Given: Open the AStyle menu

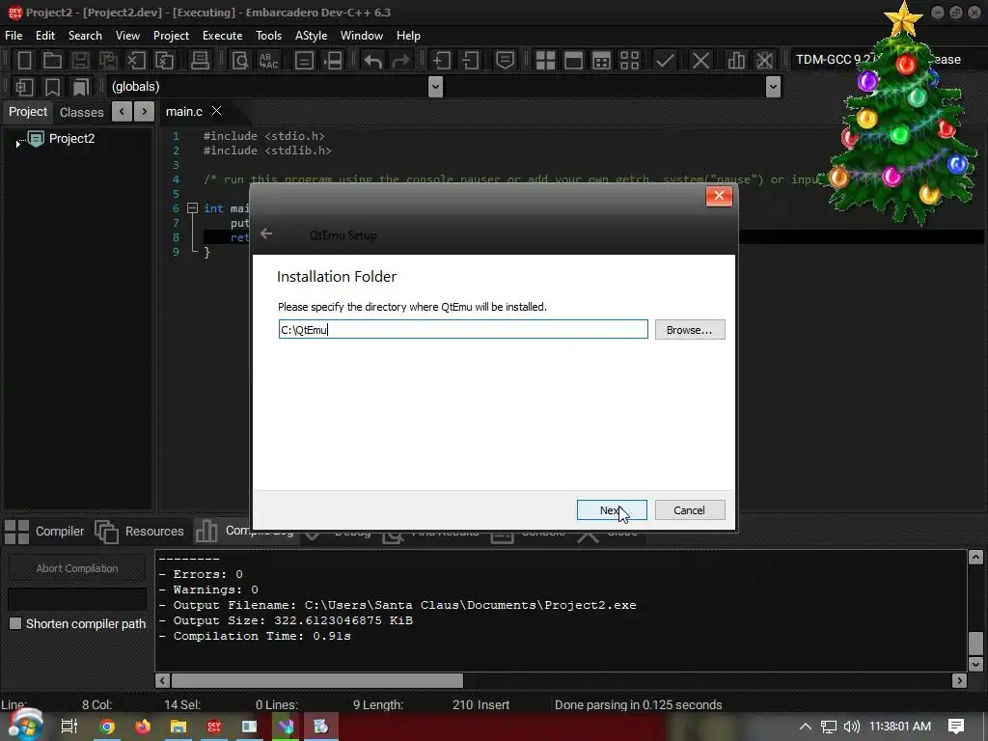Looking at the screenshot, I should point(312,36).
